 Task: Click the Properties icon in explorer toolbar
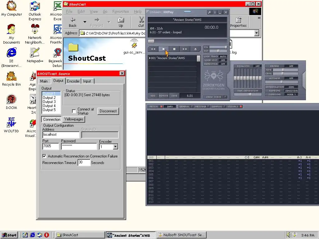[x=238, y=22]
